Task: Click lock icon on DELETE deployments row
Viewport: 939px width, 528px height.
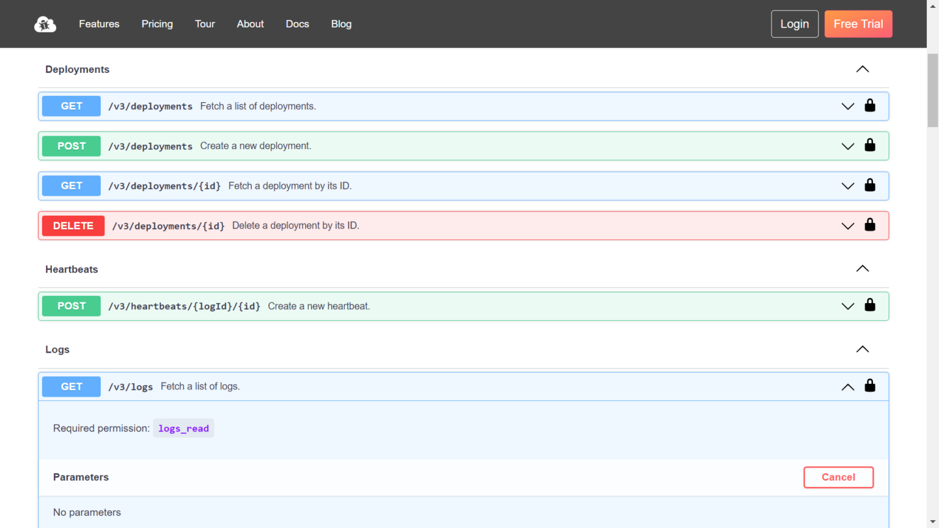Action: [x=869, y=226]
